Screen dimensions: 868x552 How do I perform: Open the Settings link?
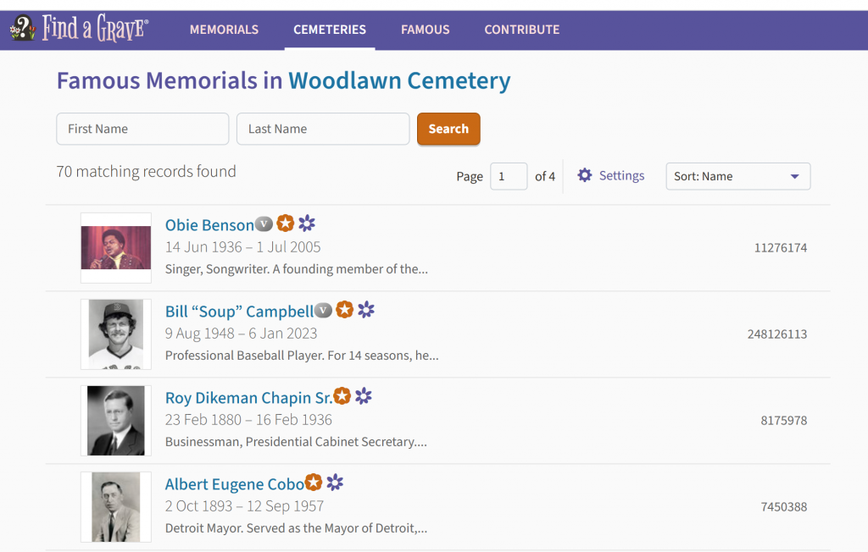621,175
